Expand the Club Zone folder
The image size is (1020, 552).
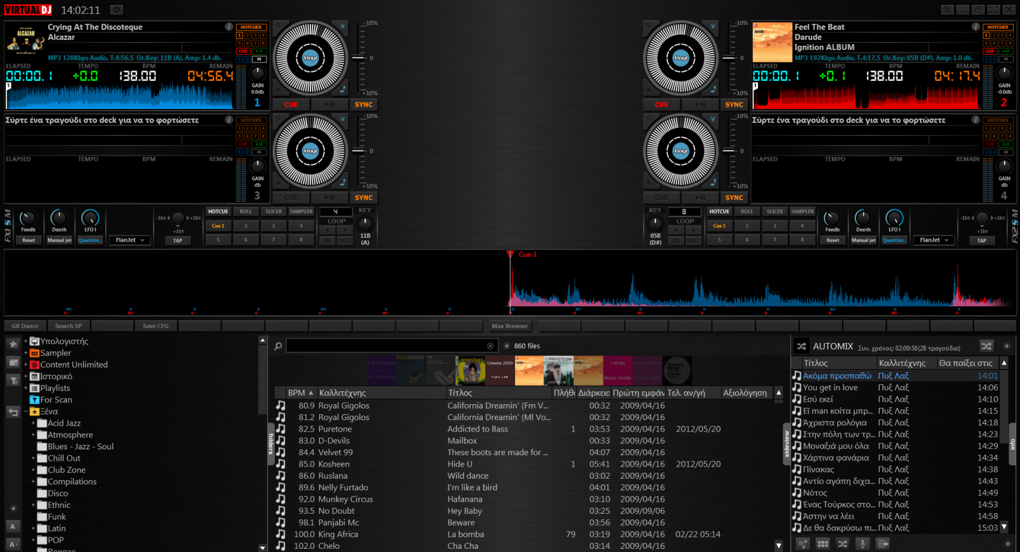[x=33, y=470]
